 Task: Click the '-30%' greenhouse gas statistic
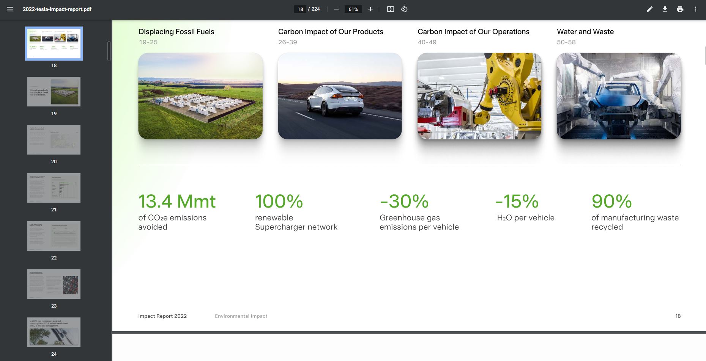click(404, 201)
